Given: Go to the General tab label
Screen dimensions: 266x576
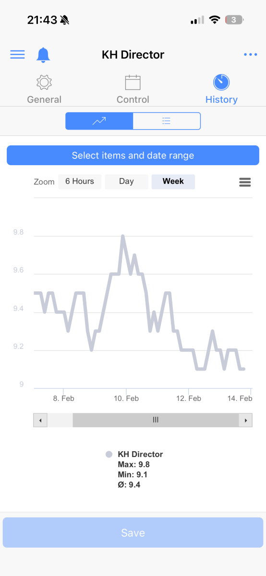Looking at the screenshot, I should (44, 99).
